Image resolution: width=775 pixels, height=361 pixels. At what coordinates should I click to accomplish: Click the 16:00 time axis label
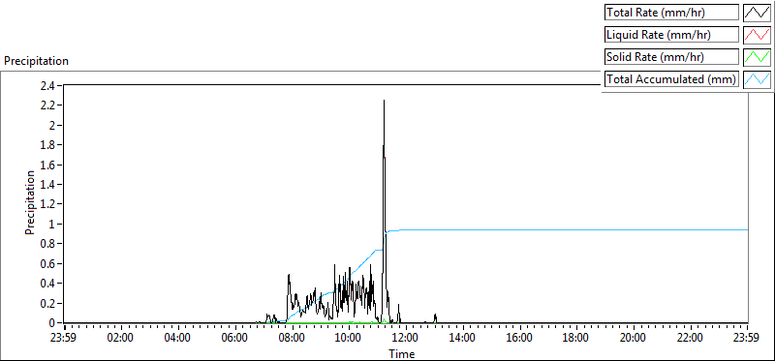[x=519, y=339]
